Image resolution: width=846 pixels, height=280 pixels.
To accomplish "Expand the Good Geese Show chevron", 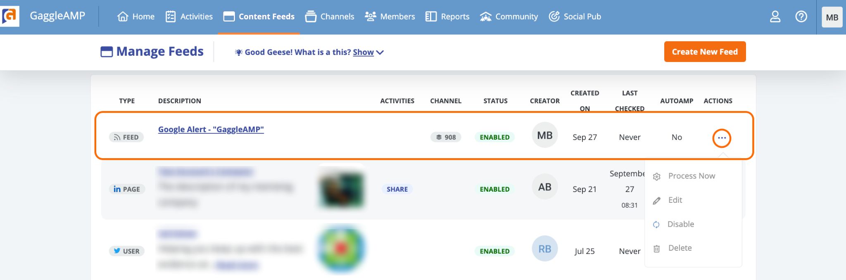I will click(x=380, y=52).
